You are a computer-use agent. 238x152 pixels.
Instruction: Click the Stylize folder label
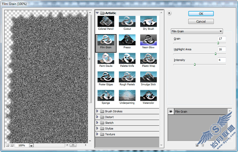pyautogui.click(x=109, y=129)
